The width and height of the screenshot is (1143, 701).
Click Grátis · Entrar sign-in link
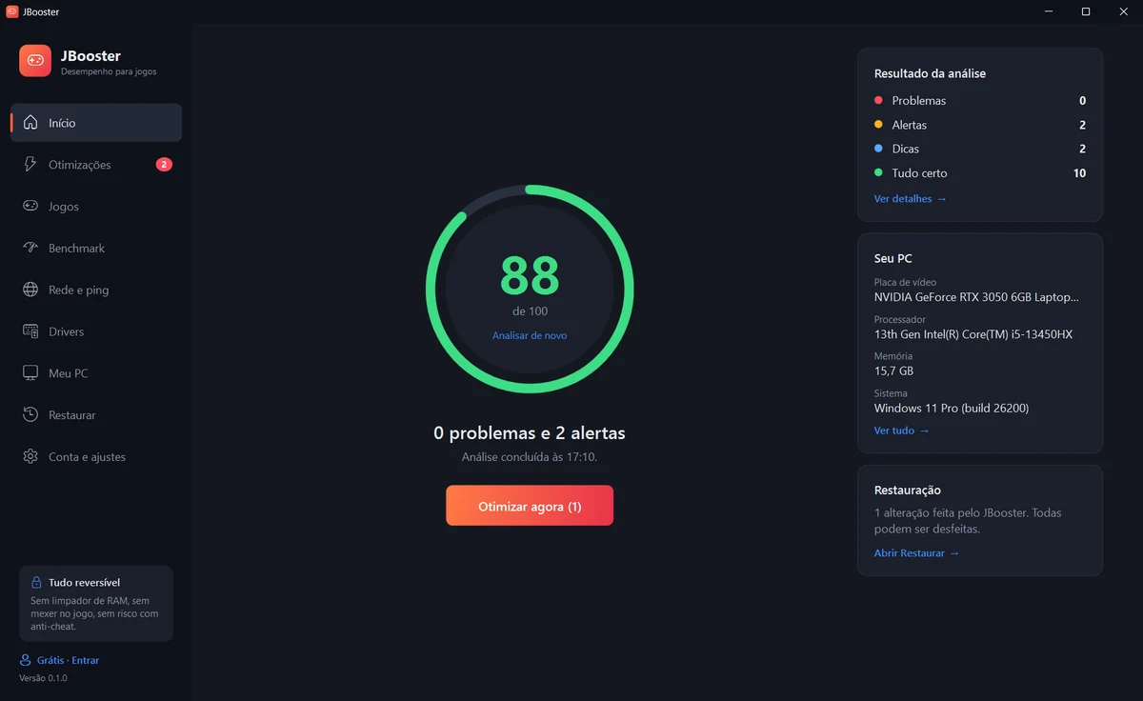(x=68, y=660)
